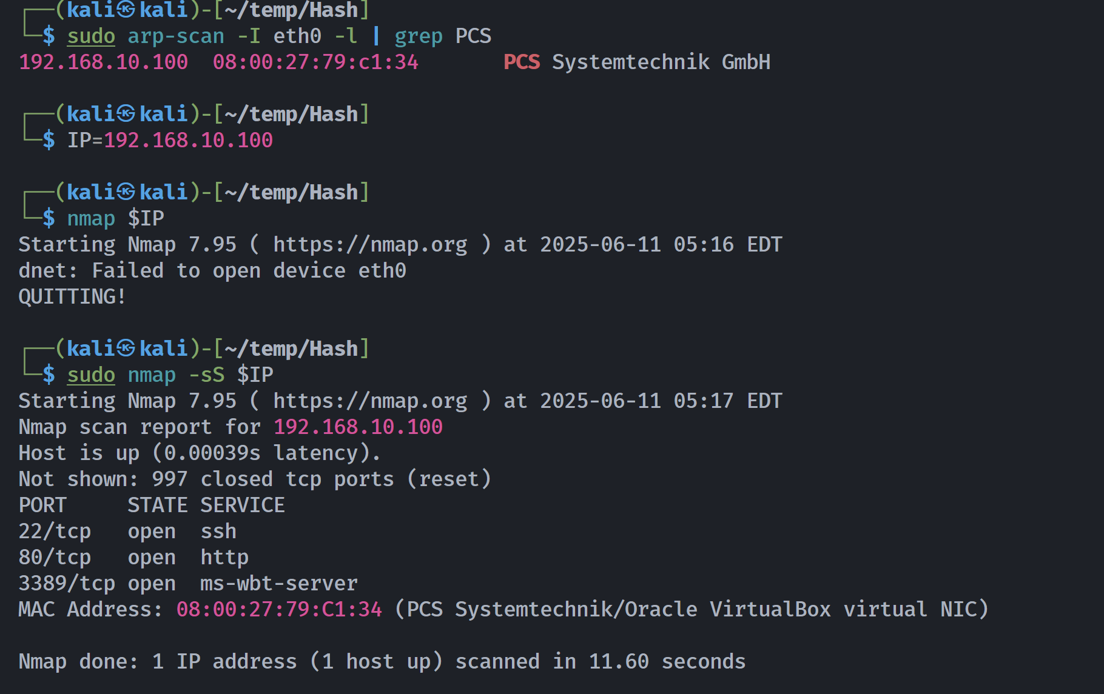Click the Kali logo above 'nmap $IP' command
This screenshot has width=1104, height=694.
click(x=126, y=192)
